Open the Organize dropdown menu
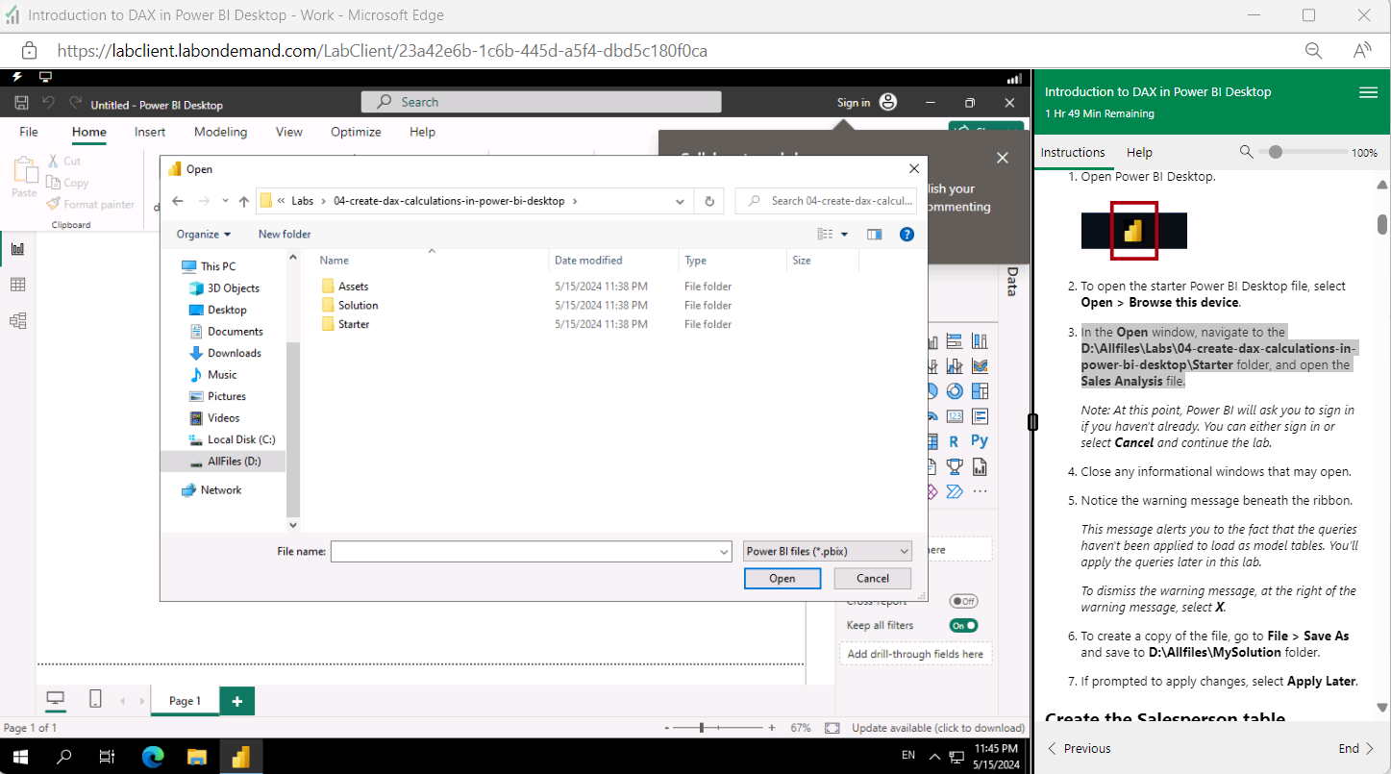Image resolution: width=1391 pixels, height=774 pixels. point(203,234)
